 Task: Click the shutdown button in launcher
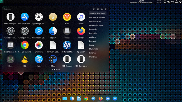[x=106, y=9]
